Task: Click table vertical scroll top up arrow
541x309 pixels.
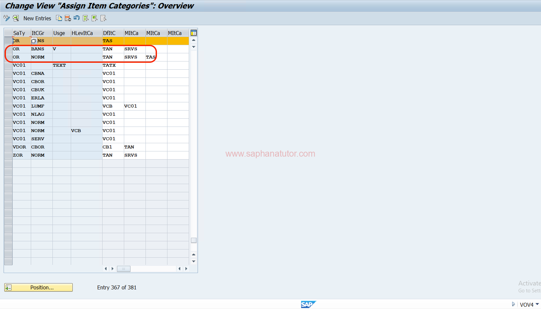Action: click(x=194, y=40)
